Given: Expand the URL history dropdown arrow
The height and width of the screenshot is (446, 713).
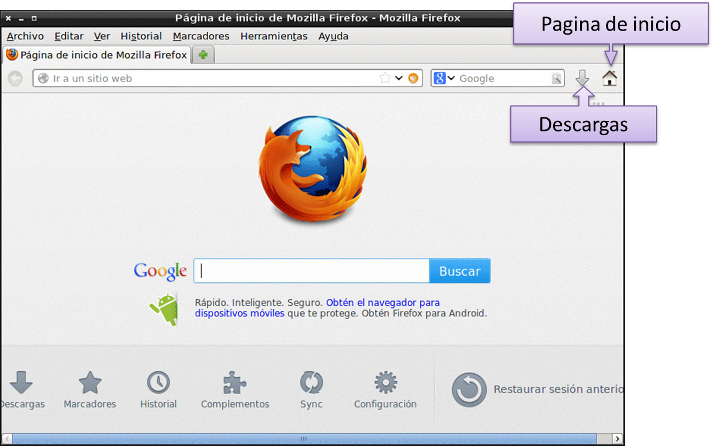Looking at the screenshot, I should [x=399, y=78].
